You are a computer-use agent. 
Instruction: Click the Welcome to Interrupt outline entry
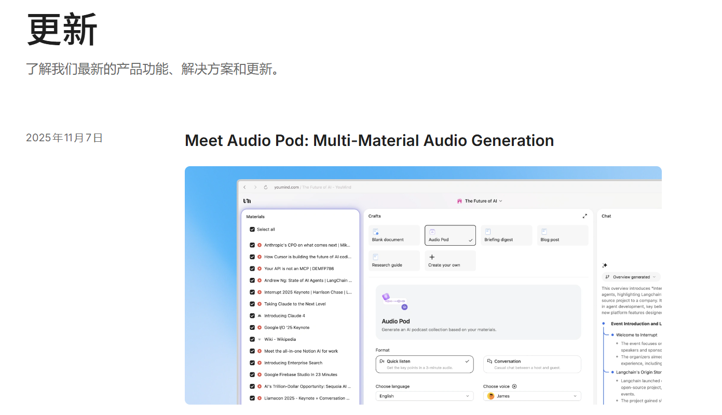636,335
